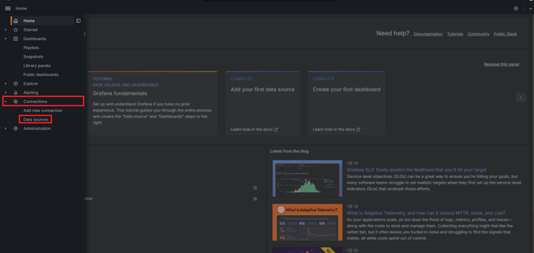
Task: Open Playlists under Dashboards
Action: [31, 48]
